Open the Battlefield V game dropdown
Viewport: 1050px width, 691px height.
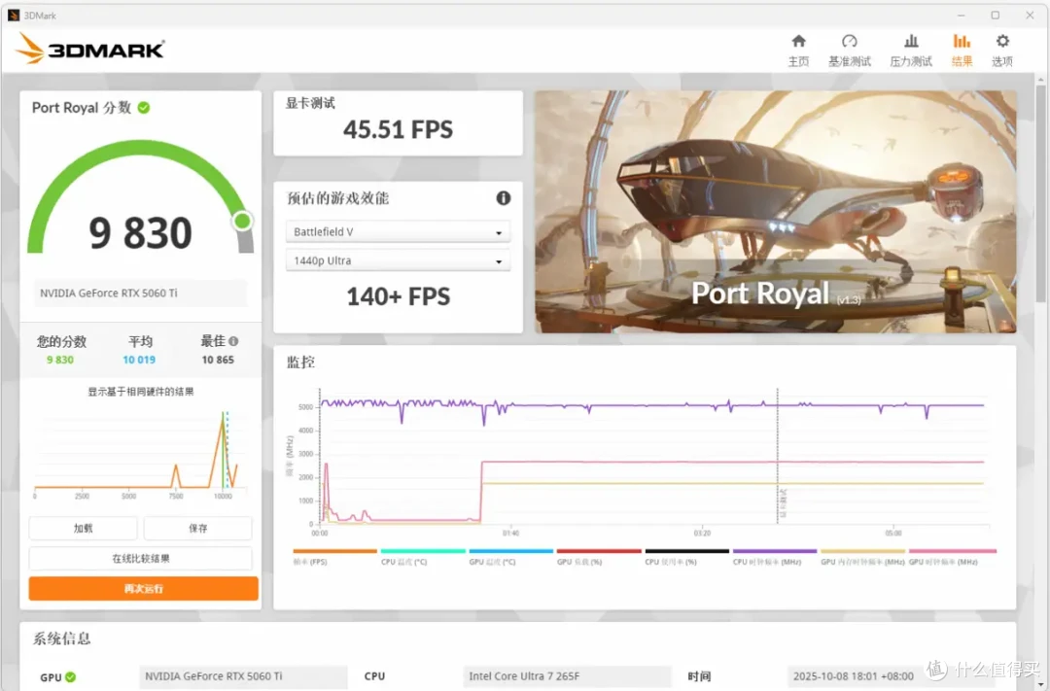(x=398, y=231)
